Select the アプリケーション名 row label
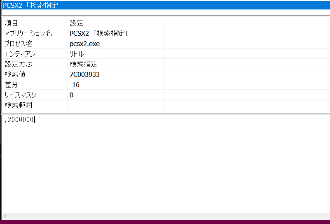The image size is (330, 224). [28, 33]
